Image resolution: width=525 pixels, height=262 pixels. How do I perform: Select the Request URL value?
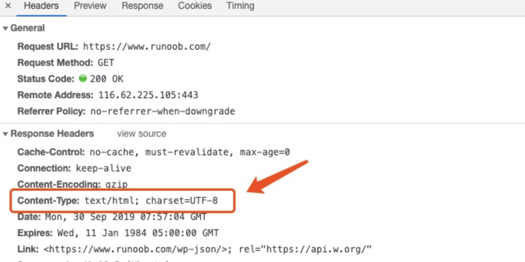click(147, 47)
